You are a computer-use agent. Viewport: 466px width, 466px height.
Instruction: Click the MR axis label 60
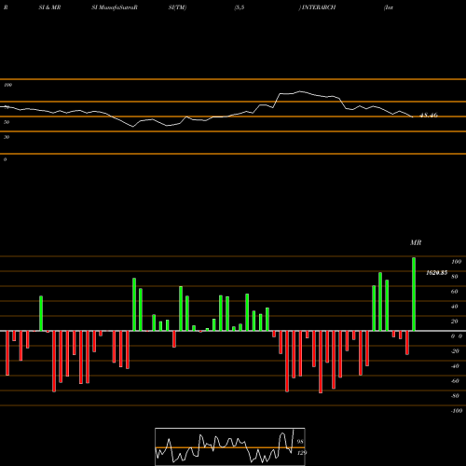pyautogui.click(x=454, y=292)
